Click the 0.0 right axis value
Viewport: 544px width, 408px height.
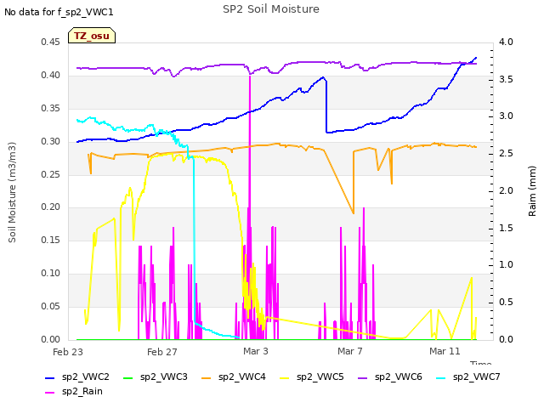pos(506,339)
